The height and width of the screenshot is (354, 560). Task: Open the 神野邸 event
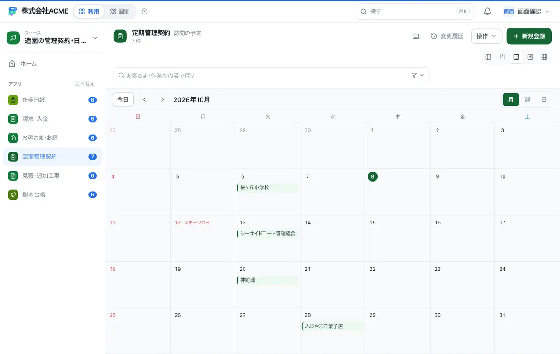267,280
